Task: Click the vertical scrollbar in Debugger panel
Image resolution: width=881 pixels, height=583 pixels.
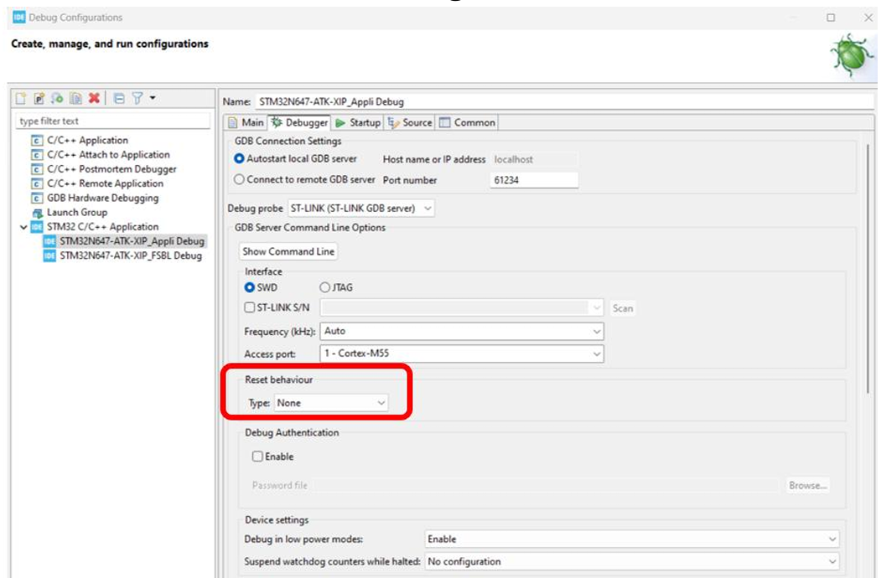Action: (x=867, y=270)
